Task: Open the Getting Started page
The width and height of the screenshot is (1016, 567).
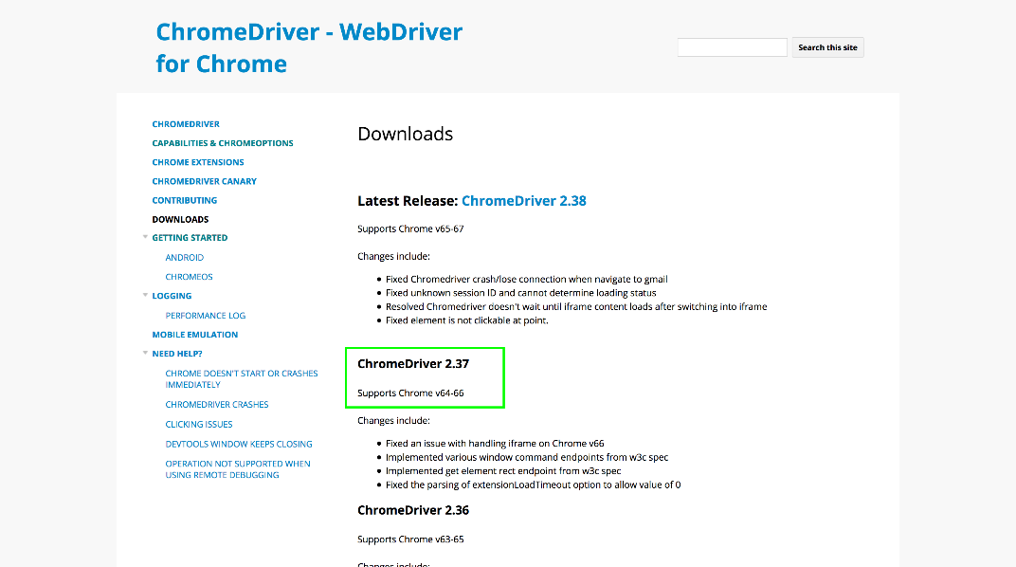Action: pyautogui.click(x=190, y=238)
